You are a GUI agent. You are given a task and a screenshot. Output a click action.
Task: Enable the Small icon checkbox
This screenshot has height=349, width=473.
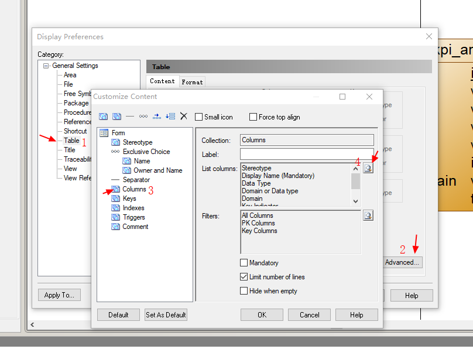coord(198,117)
